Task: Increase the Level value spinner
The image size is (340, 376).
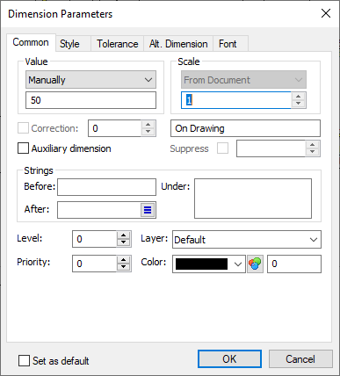Action: (123, 235)
